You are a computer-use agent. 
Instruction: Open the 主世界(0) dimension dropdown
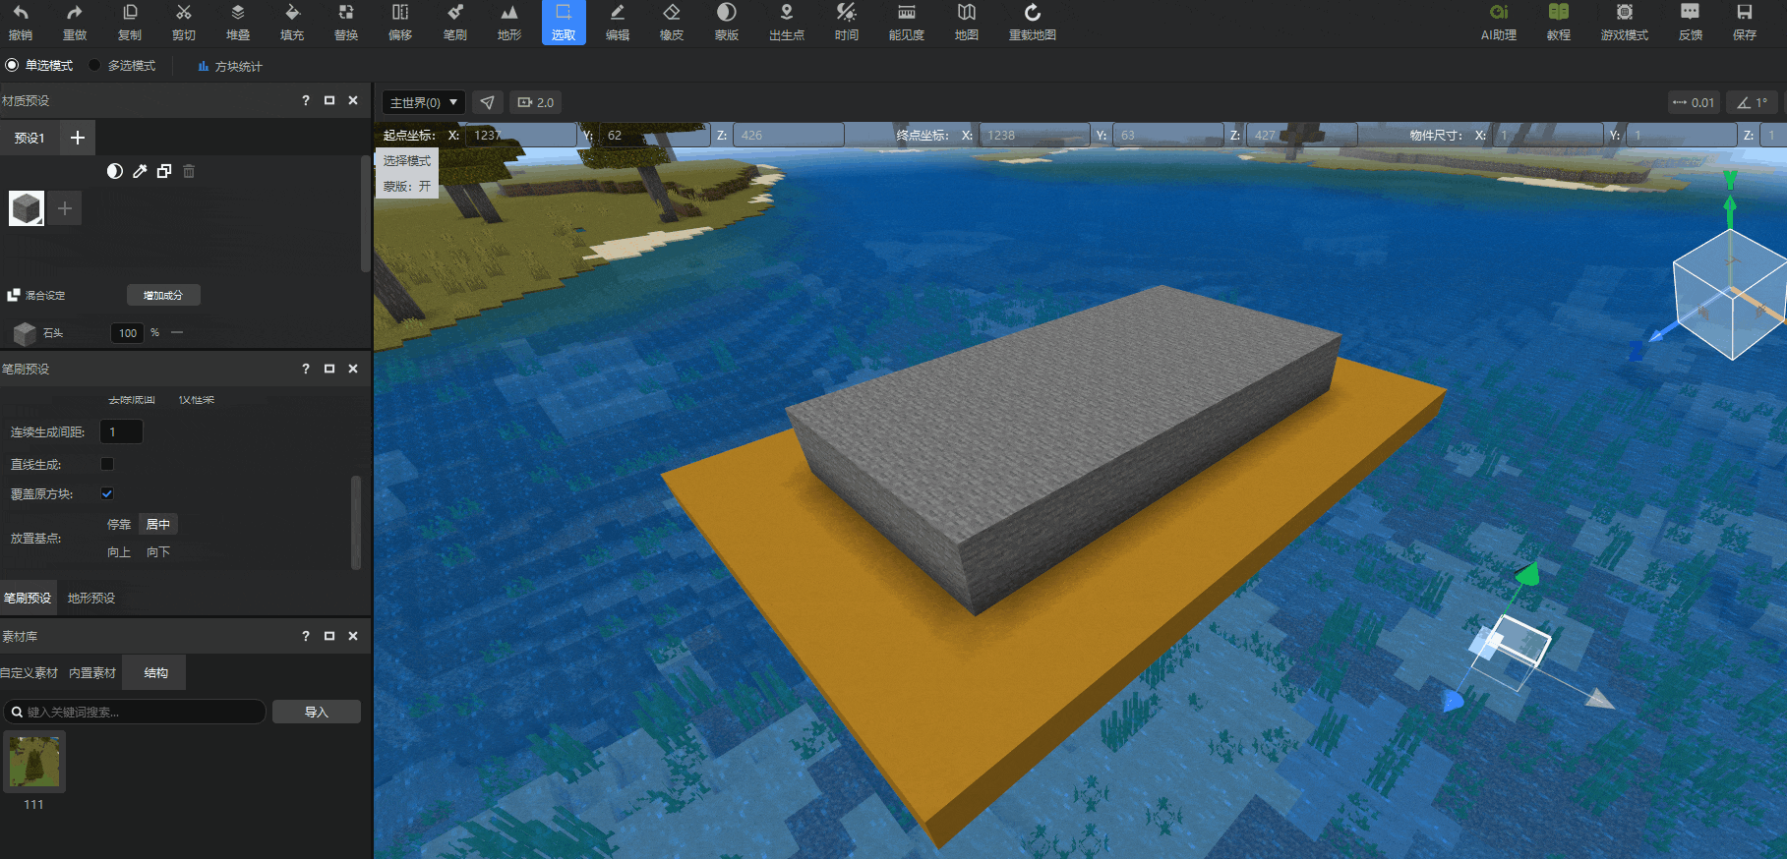tap(424, 102)
